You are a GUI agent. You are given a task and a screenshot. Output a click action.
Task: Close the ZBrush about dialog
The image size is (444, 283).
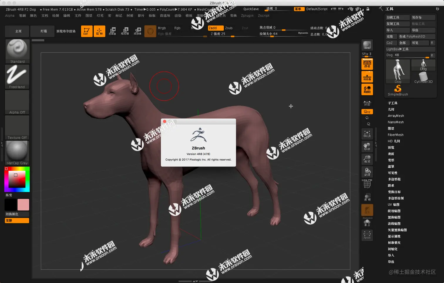165,121
